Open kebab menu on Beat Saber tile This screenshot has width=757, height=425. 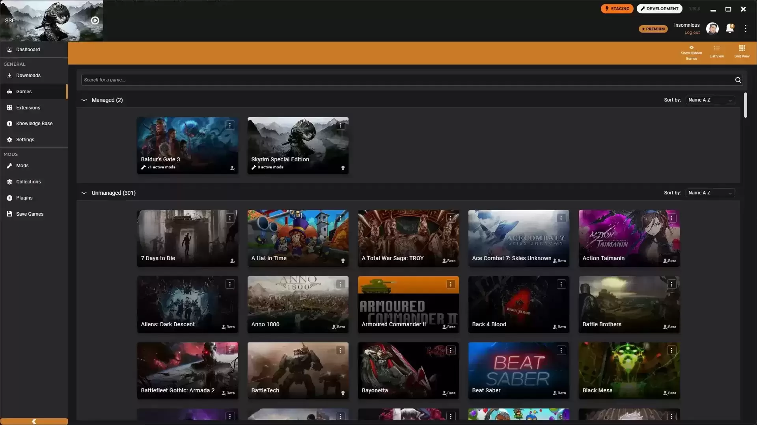click(561, 350)
